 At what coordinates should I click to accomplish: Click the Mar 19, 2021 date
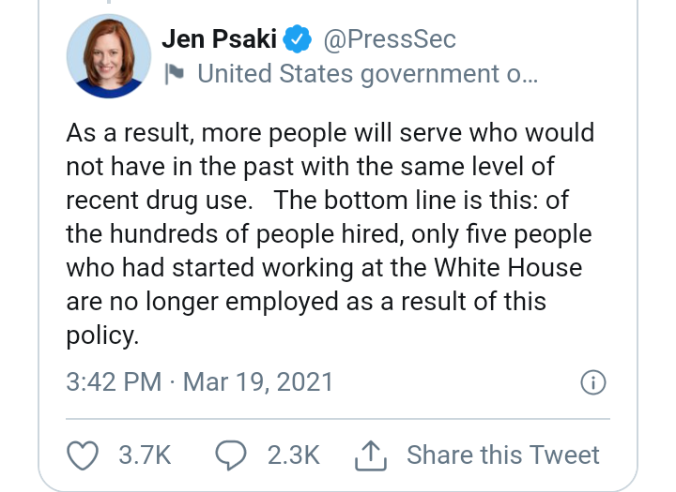[257, 382]
